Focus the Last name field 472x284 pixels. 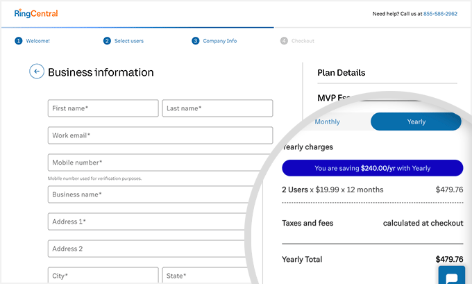tap(217, 108)
